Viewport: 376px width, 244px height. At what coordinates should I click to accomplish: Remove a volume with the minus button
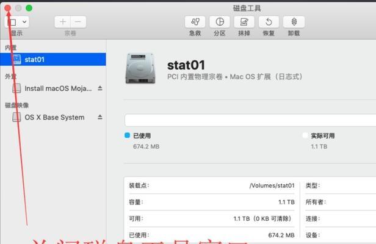78,22
